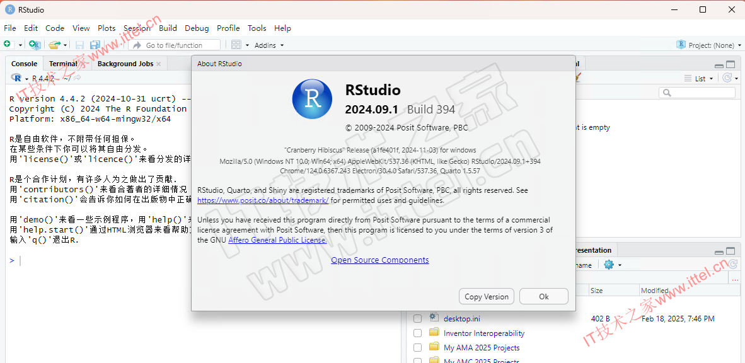Open the Debug menu

coord(197,28)
